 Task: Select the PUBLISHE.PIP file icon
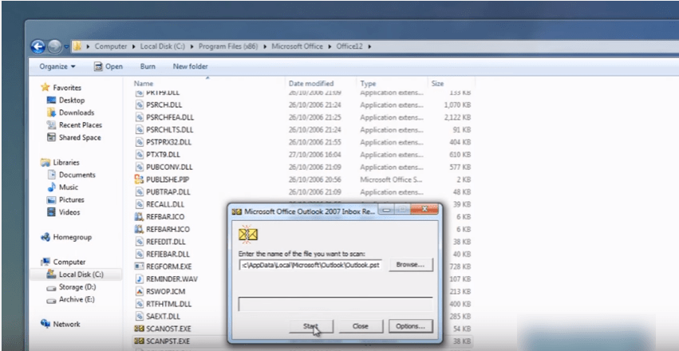click(x=139, y=179)
